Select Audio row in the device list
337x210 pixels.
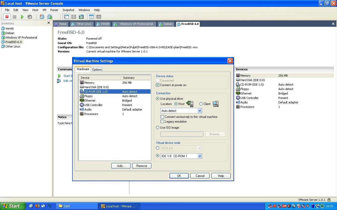click(x=115, y=109)
